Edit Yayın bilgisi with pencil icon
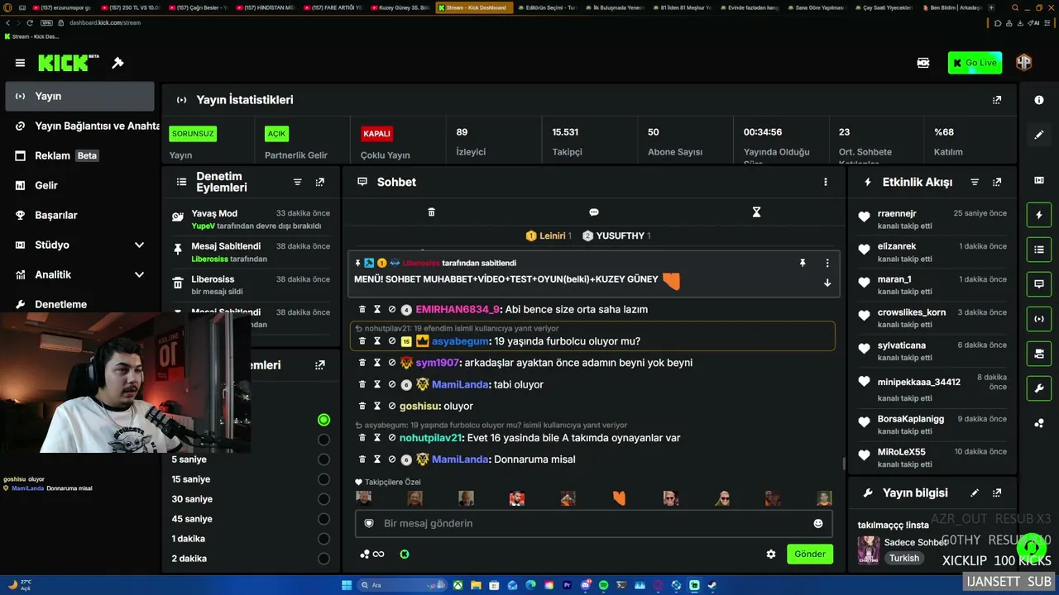Image resolution: width=1059 pixels, height=595 pixels. click(x=975, y=493)
